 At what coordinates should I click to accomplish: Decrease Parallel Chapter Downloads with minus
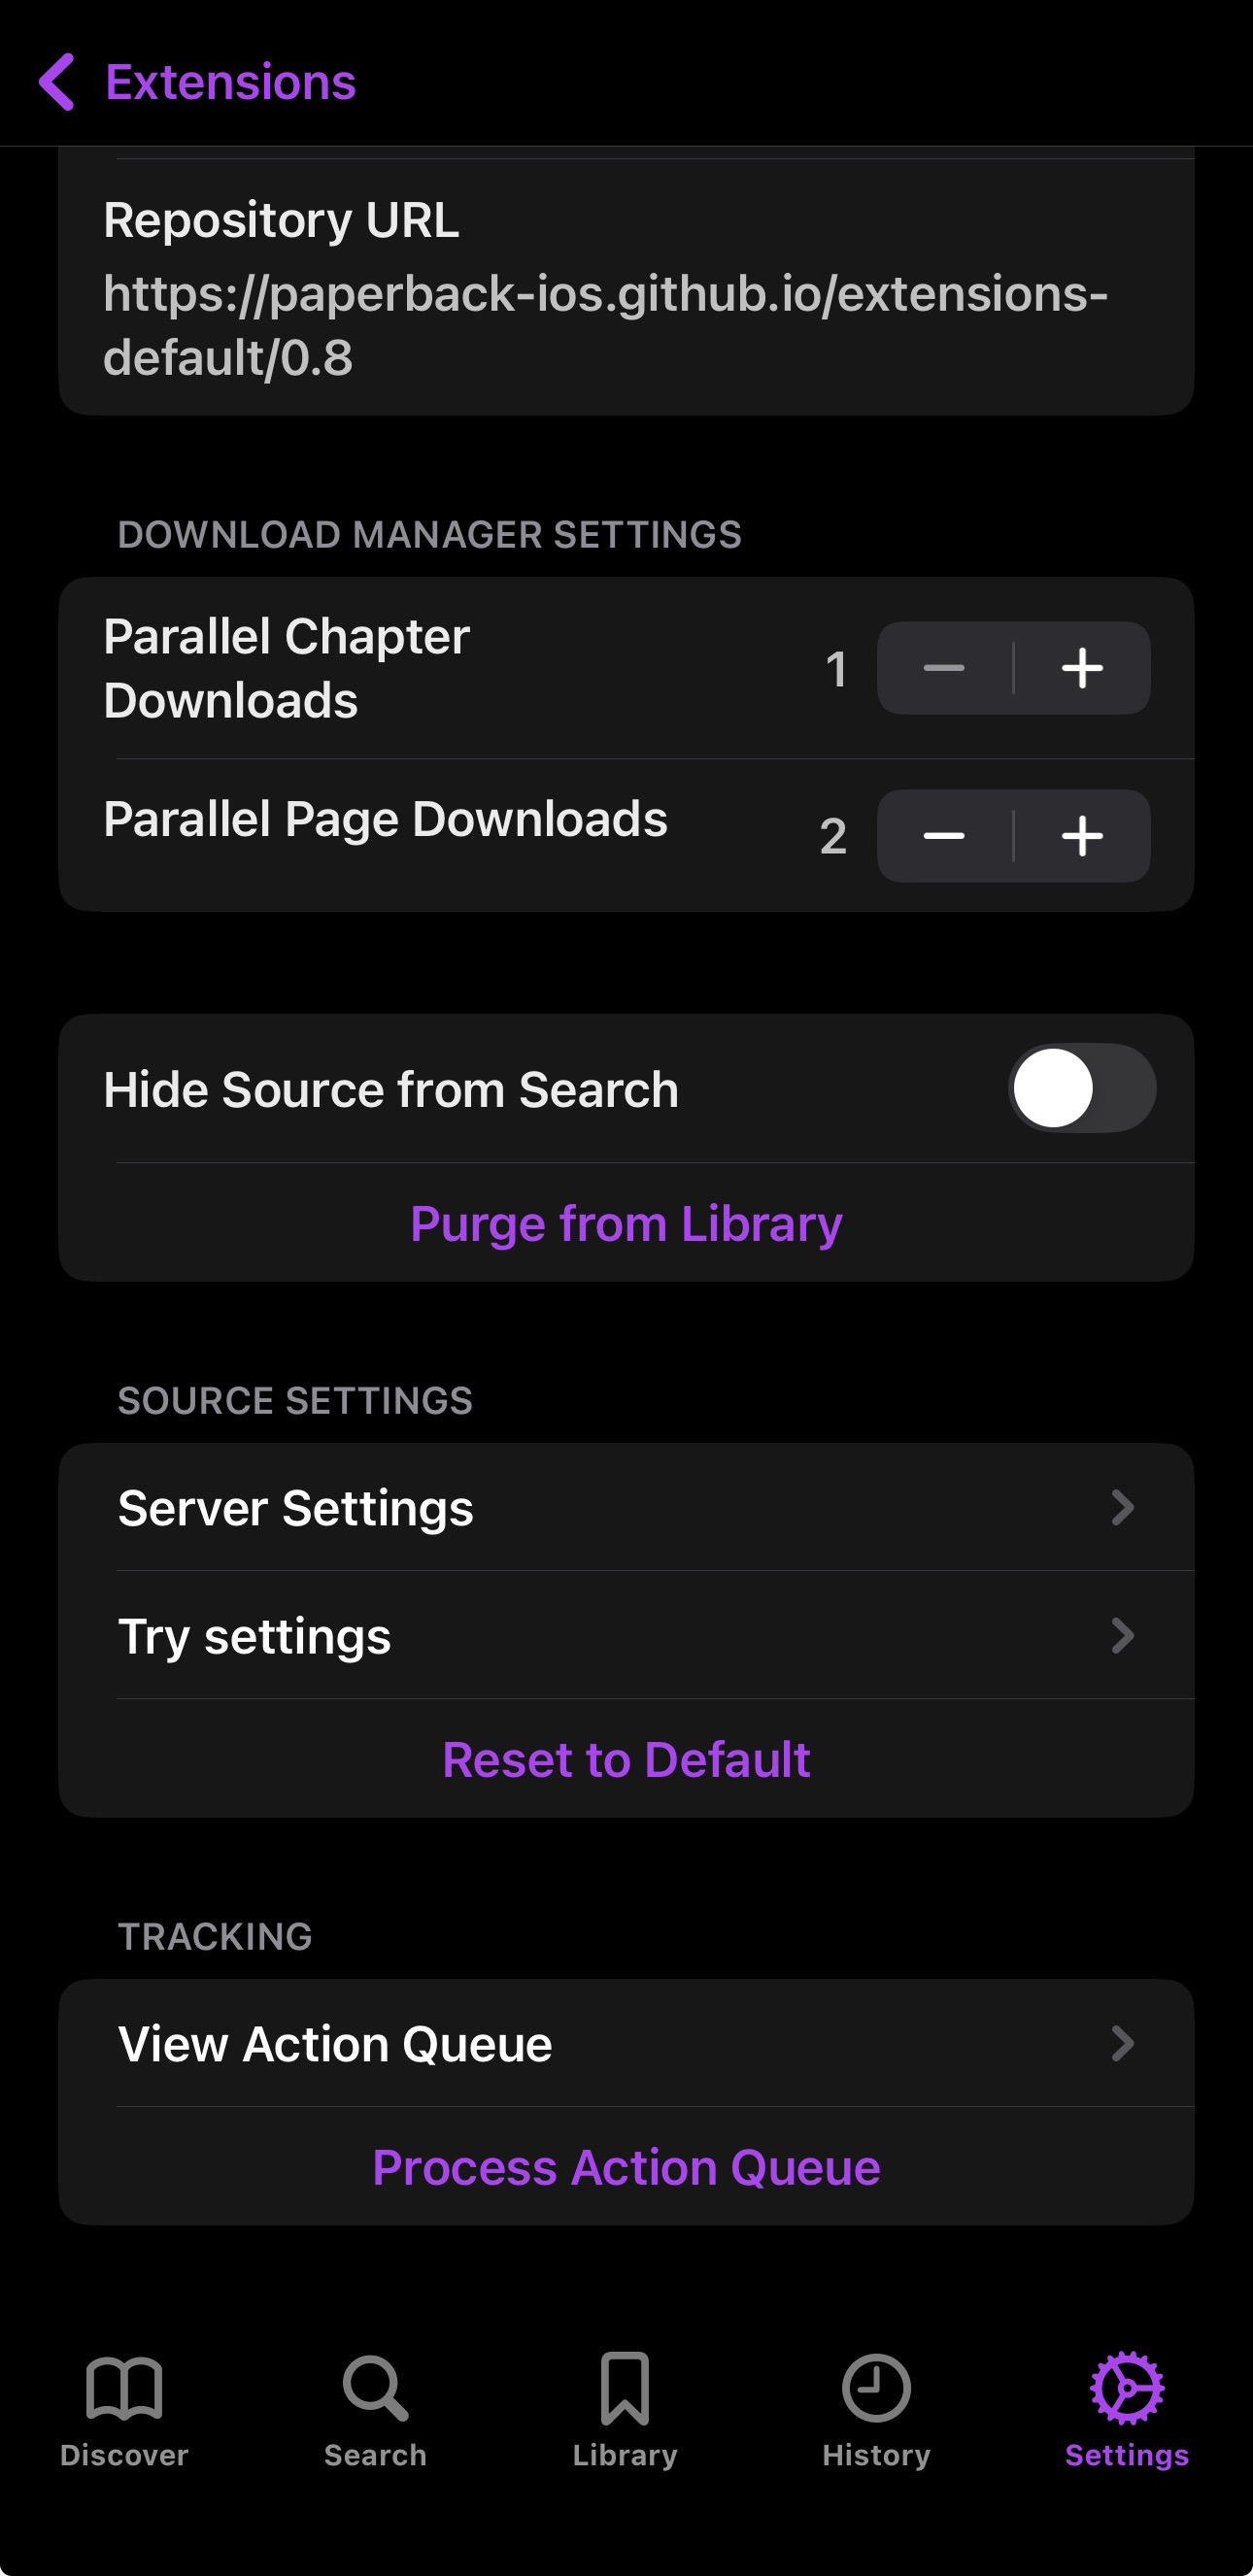[944, 668]
